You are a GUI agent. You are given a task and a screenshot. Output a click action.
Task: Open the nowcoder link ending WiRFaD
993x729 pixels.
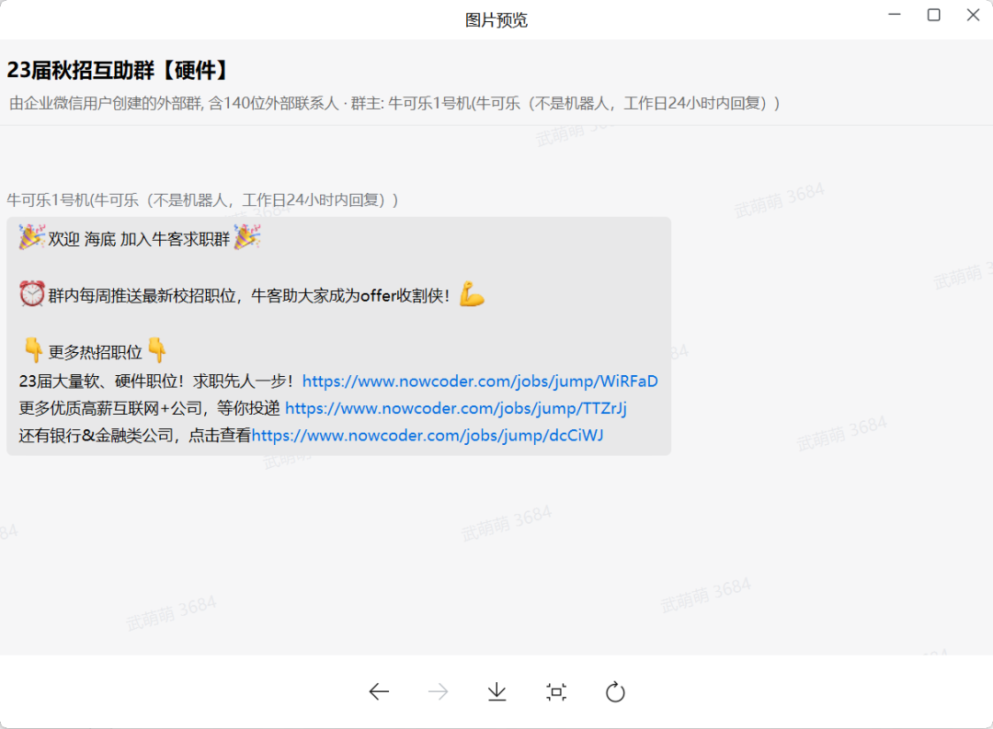point(480,382)
